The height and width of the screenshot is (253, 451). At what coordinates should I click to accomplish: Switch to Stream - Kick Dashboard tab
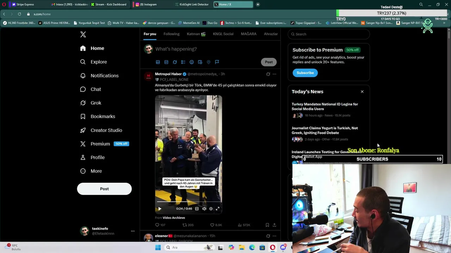[109, 4]
